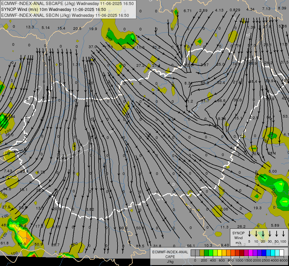Image resolution: width=289 pixels, height=266 pixels.
Task: Click the map value 3.82
Action: [x=90, y=209]
